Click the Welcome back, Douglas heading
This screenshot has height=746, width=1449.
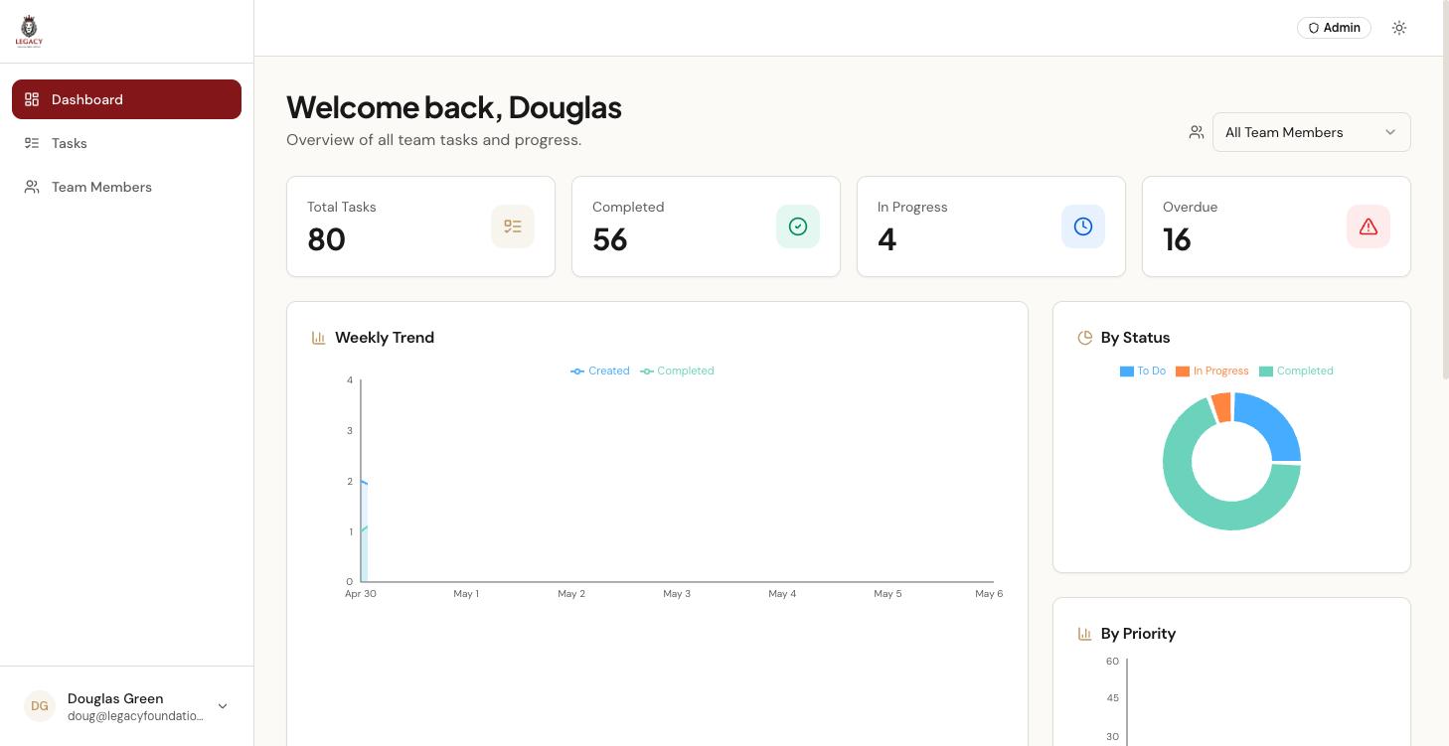(454, 107)
